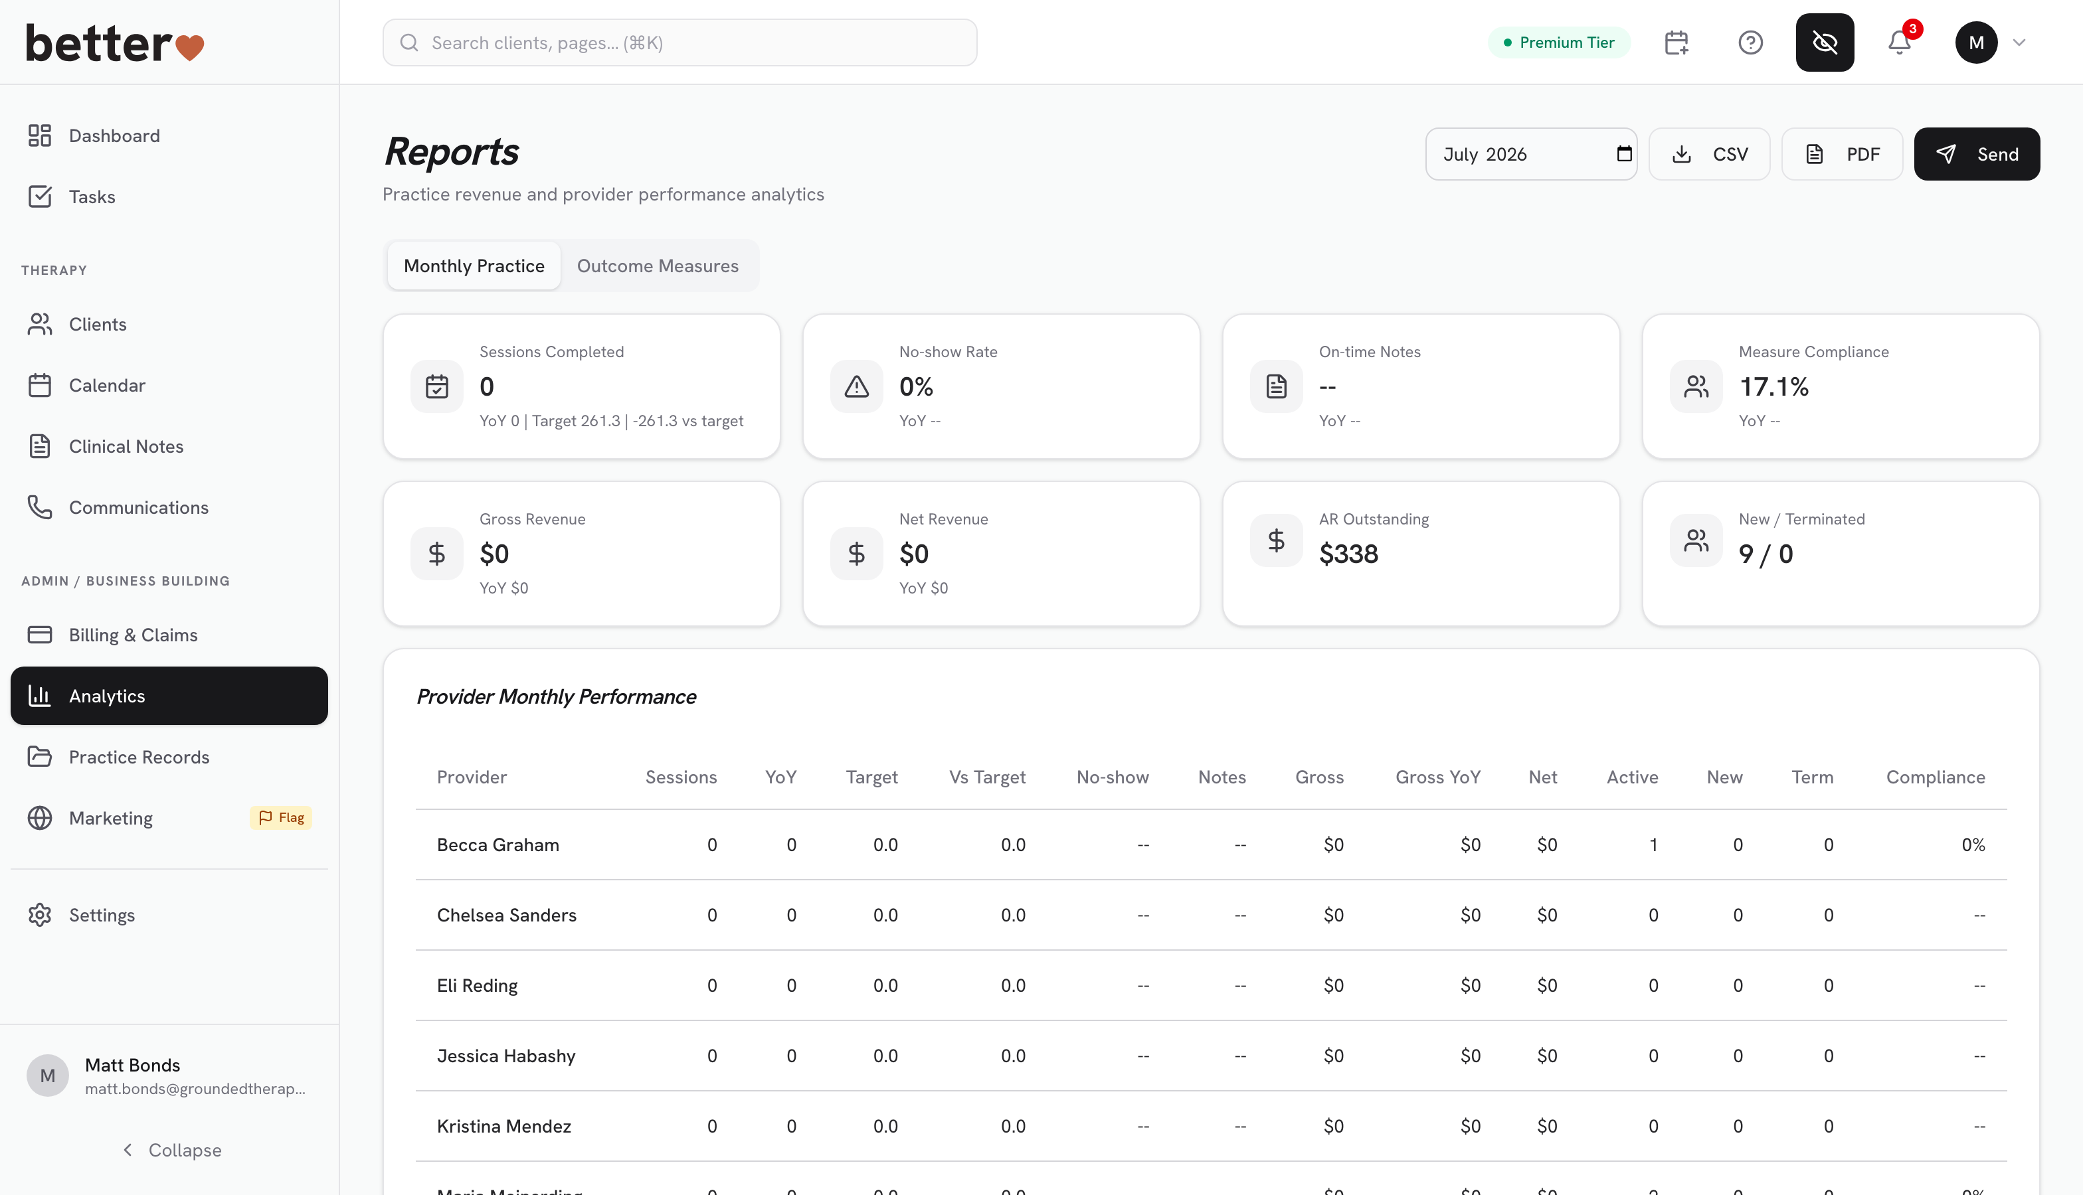The image size is (2083, 1195).
Task: Click the No-show Rate warning triangle icon
Action: [856, 386]
